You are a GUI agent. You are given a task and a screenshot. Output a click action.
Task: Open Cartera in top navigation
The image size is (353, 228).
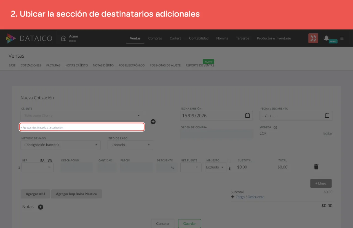(175, 38)
